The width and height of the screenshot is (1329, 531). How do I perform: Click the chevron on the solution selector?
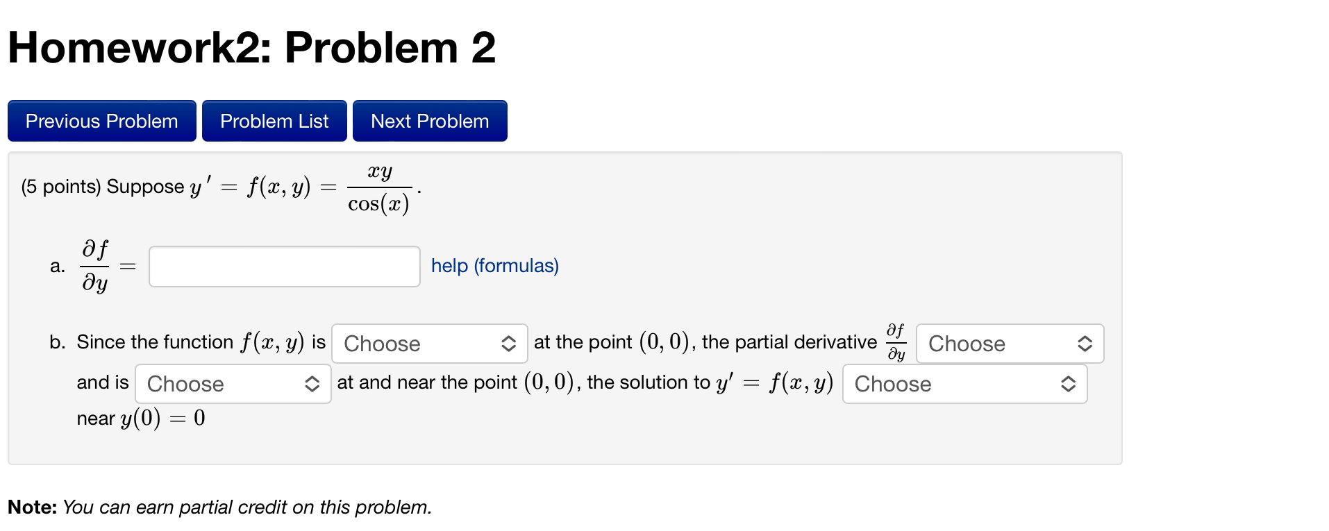pos(1067,383)
